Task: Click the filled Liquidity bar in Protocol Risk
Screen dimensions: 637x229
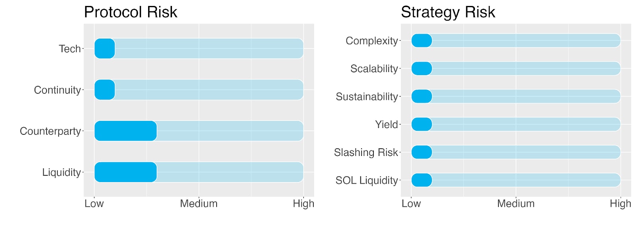Action: click(x=125, y=172)
